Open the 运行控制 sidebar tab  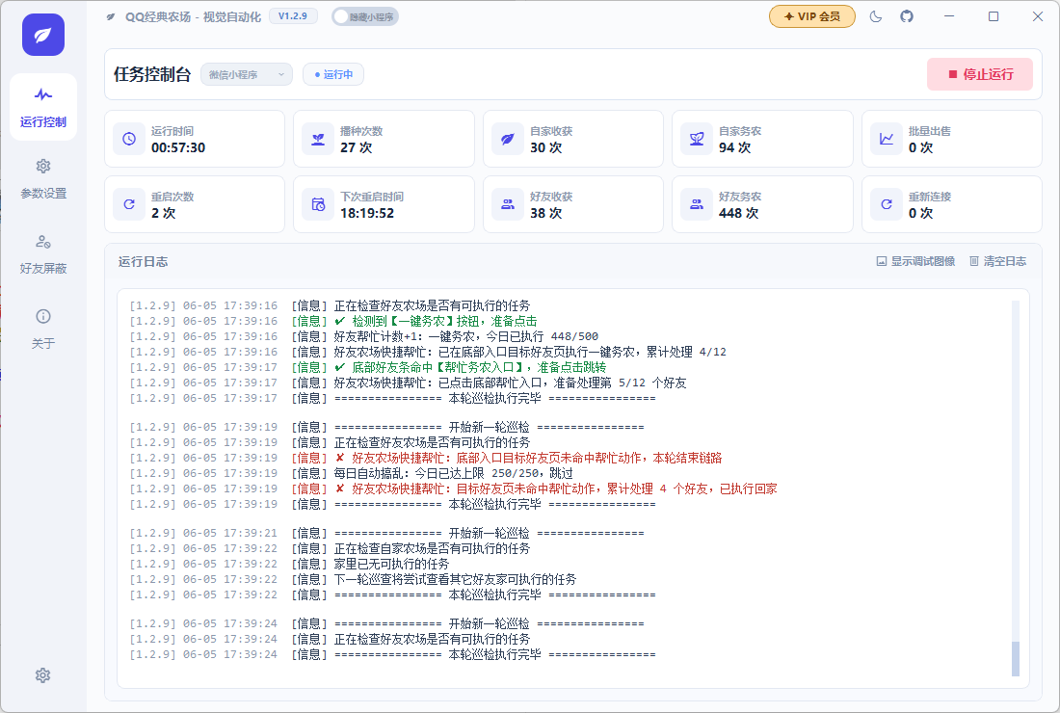pyautogui.click(x=43, y=107)
